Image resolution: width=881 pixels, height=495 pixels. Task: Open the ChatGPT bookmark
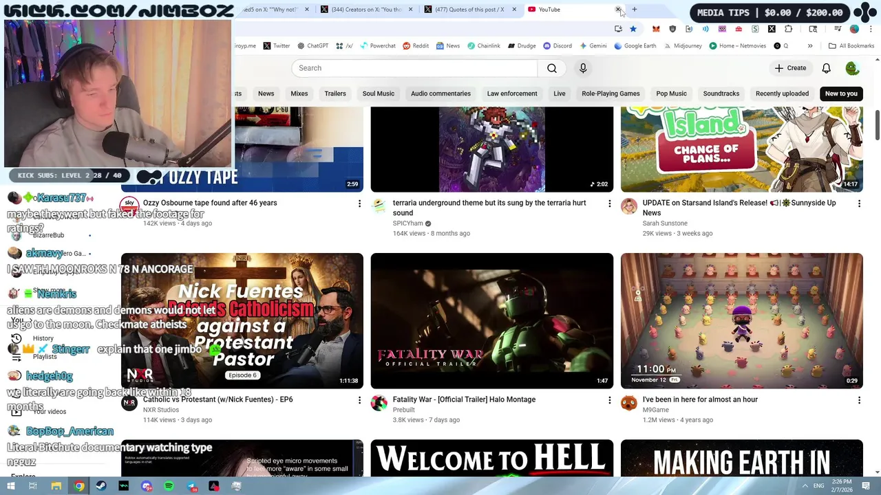(312, 46)
